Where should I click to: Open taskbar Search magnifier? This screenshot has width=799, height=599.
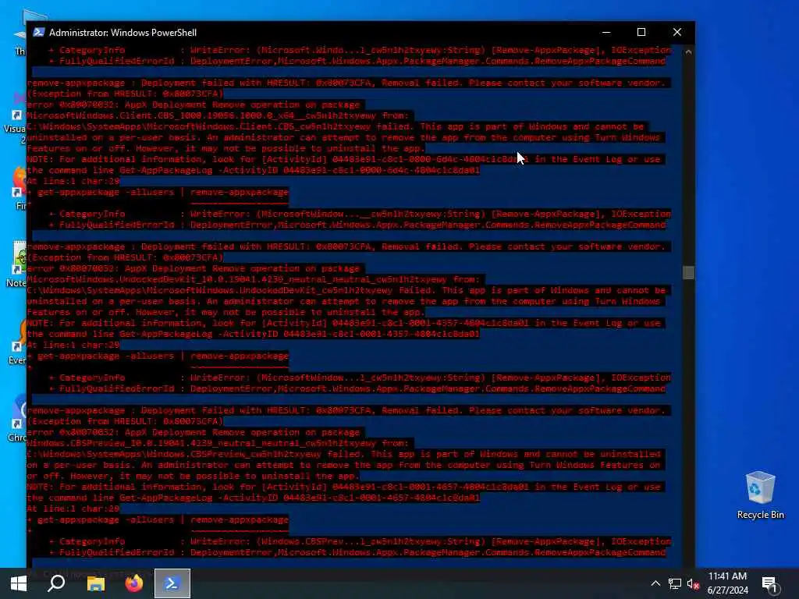coord(56,583)
